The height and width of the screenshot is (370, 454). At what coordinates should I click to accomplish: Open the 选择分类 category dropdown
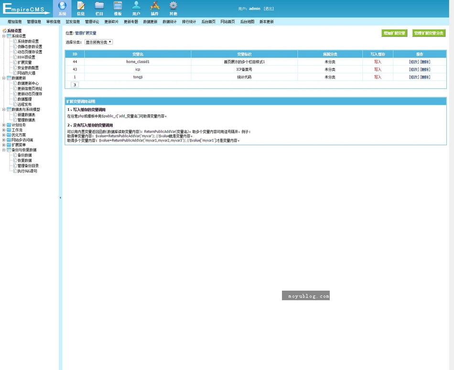(98, 42)
